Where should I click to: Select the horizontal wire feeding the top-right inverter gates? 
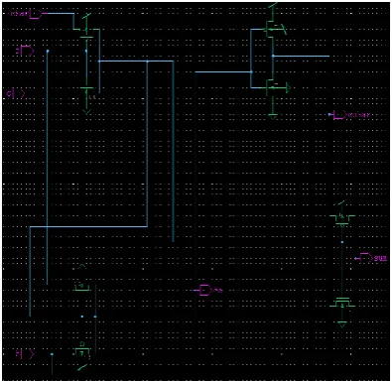(223, 71)
